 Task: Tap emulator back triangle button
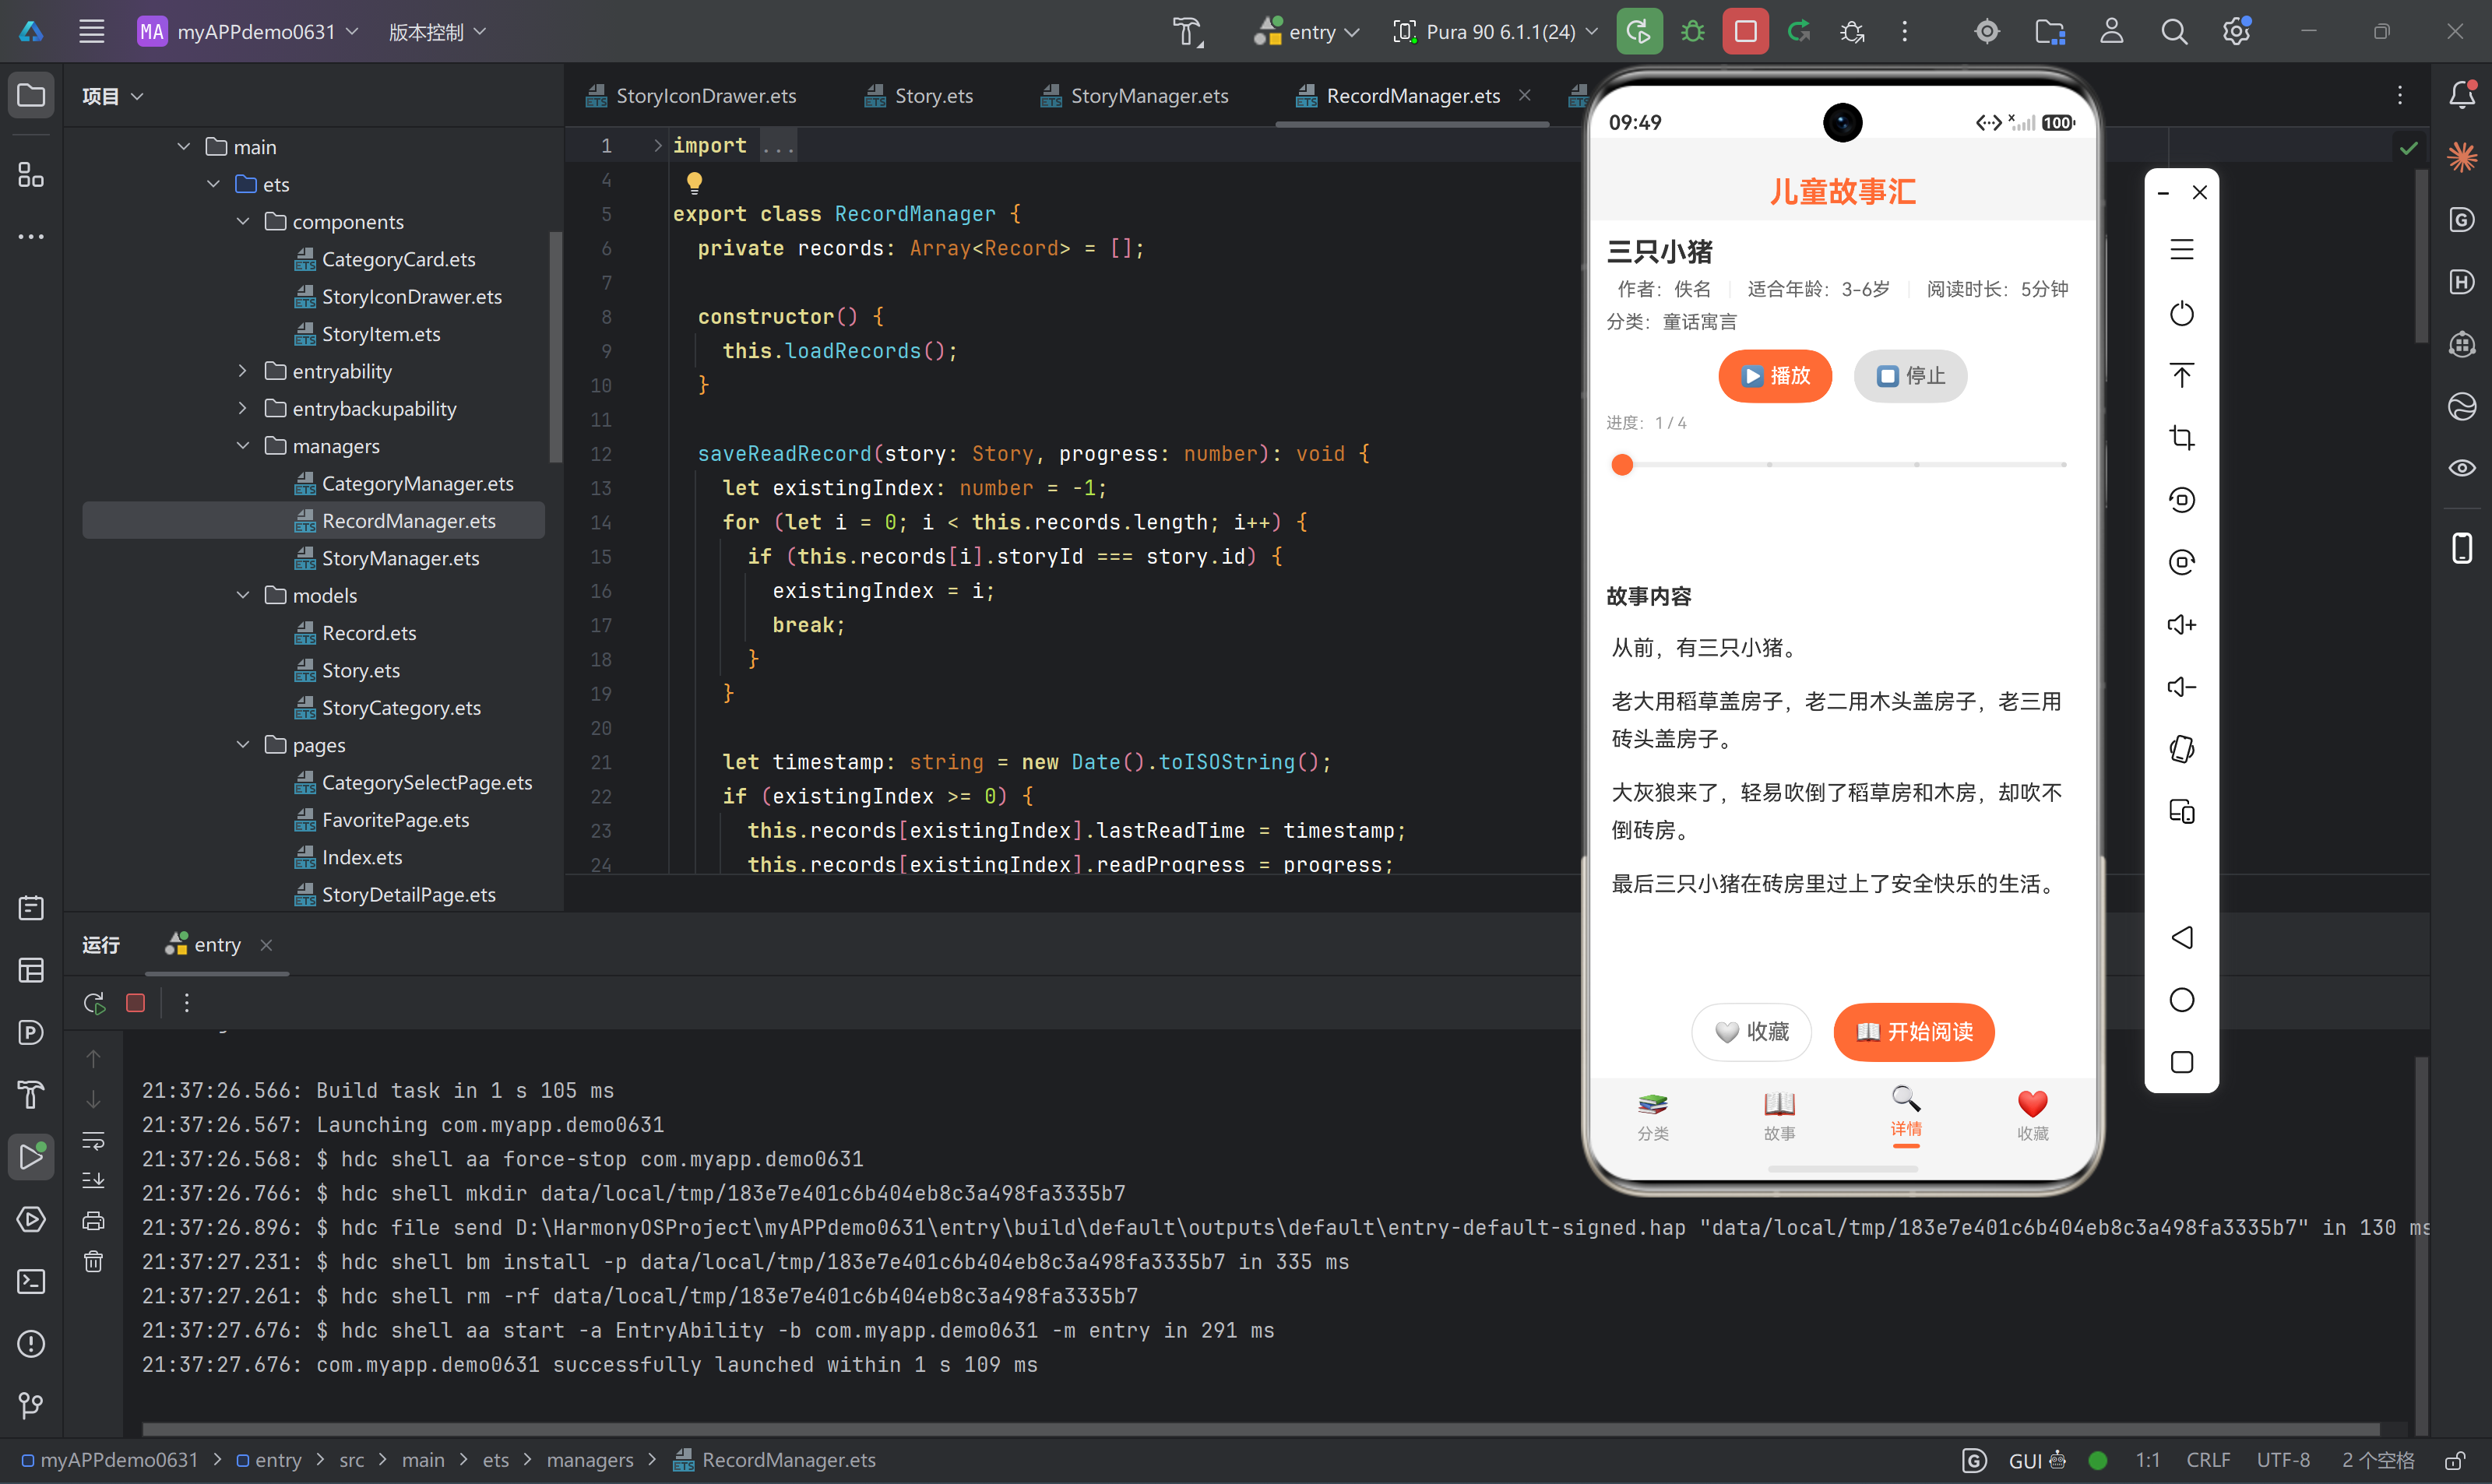click(x=2181, y=937)
